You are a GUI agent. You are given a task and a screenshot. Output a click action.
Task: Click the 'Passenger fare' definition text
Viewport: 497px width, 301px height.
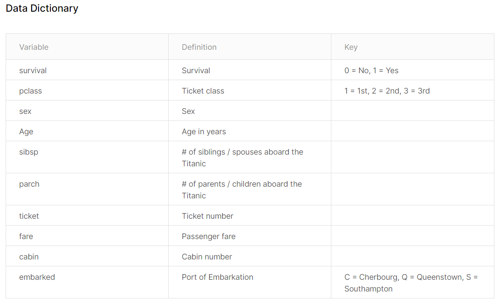(209, 236)
